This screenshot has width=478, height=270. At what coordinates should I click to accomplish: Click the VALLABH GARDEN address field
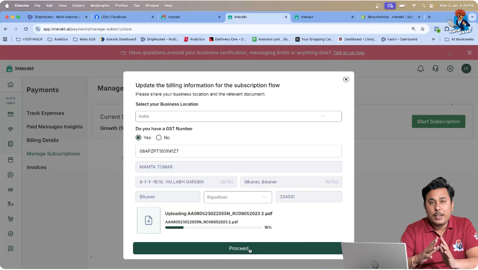tap(186, 182)
